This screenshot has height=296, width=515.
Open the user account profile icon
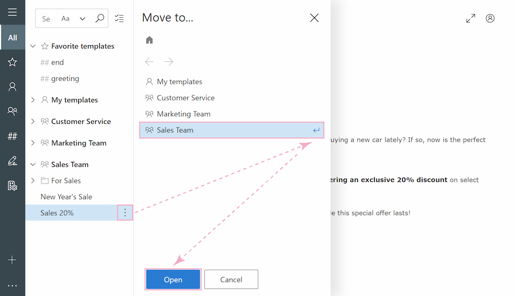pyautogui.click(x=490, y=18)
